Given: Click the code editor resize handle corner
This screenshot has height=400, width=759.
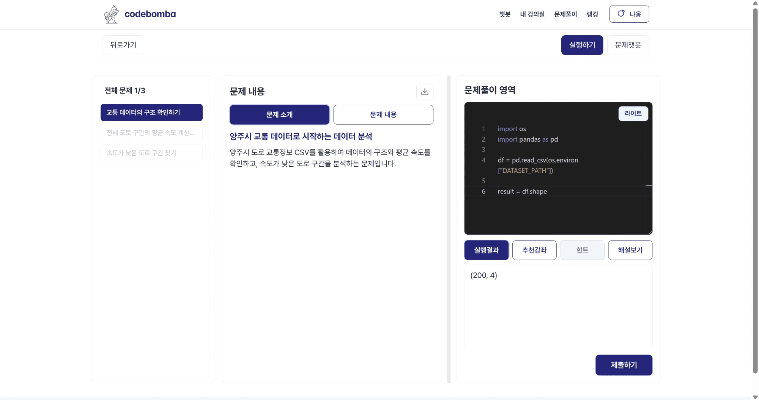Looking at the screenshot, I should pyautogui.click(x=650, y=232).
